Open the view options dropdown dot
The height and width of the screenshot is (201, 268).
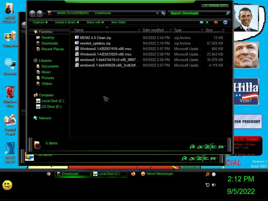207,23
